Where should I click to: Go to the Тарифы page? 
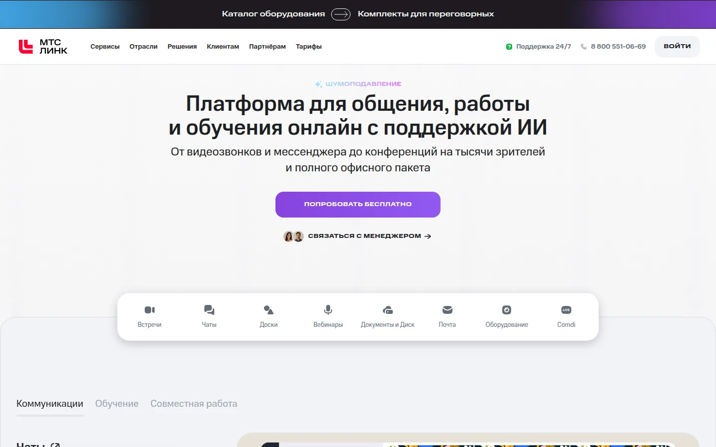coord(309,47)
